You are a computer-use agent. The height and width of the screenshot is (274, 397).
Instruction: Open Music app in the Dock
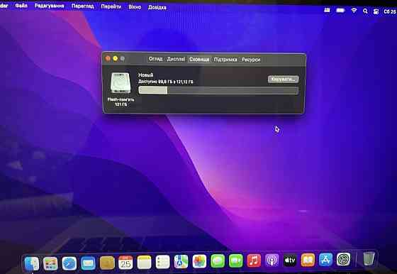click(x=254, y=261)
